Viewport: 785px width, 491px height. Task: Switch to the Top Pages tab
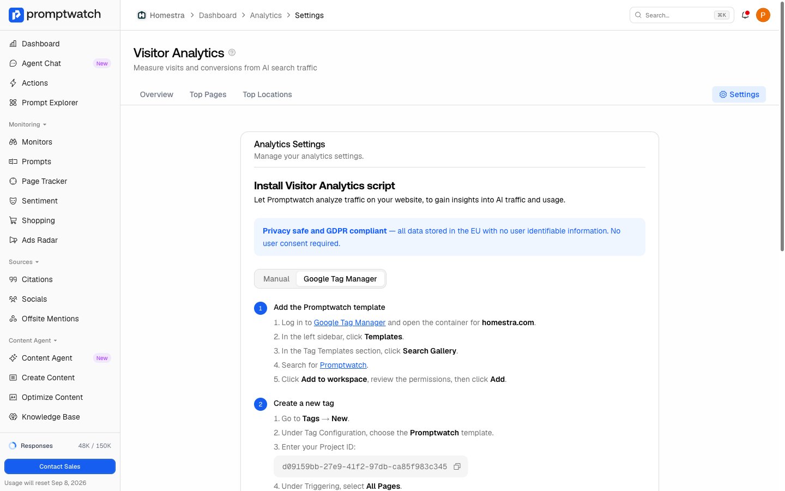(x=208, y=94)
